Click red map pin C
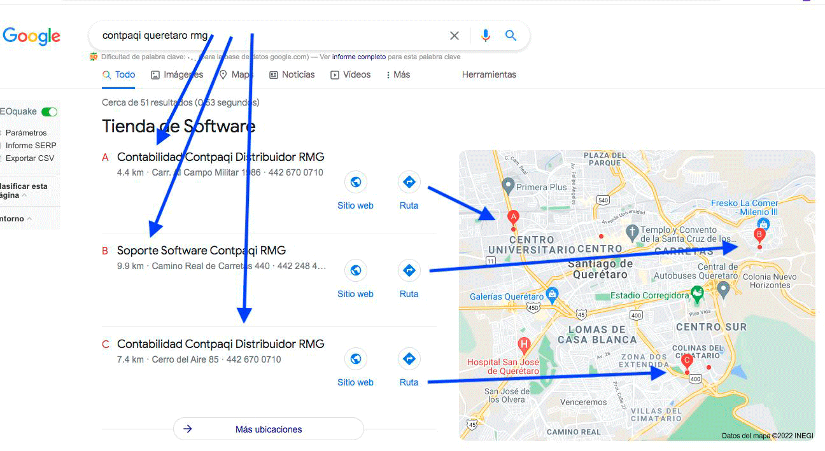The image size is (825, 451). (x=686, y=362)
